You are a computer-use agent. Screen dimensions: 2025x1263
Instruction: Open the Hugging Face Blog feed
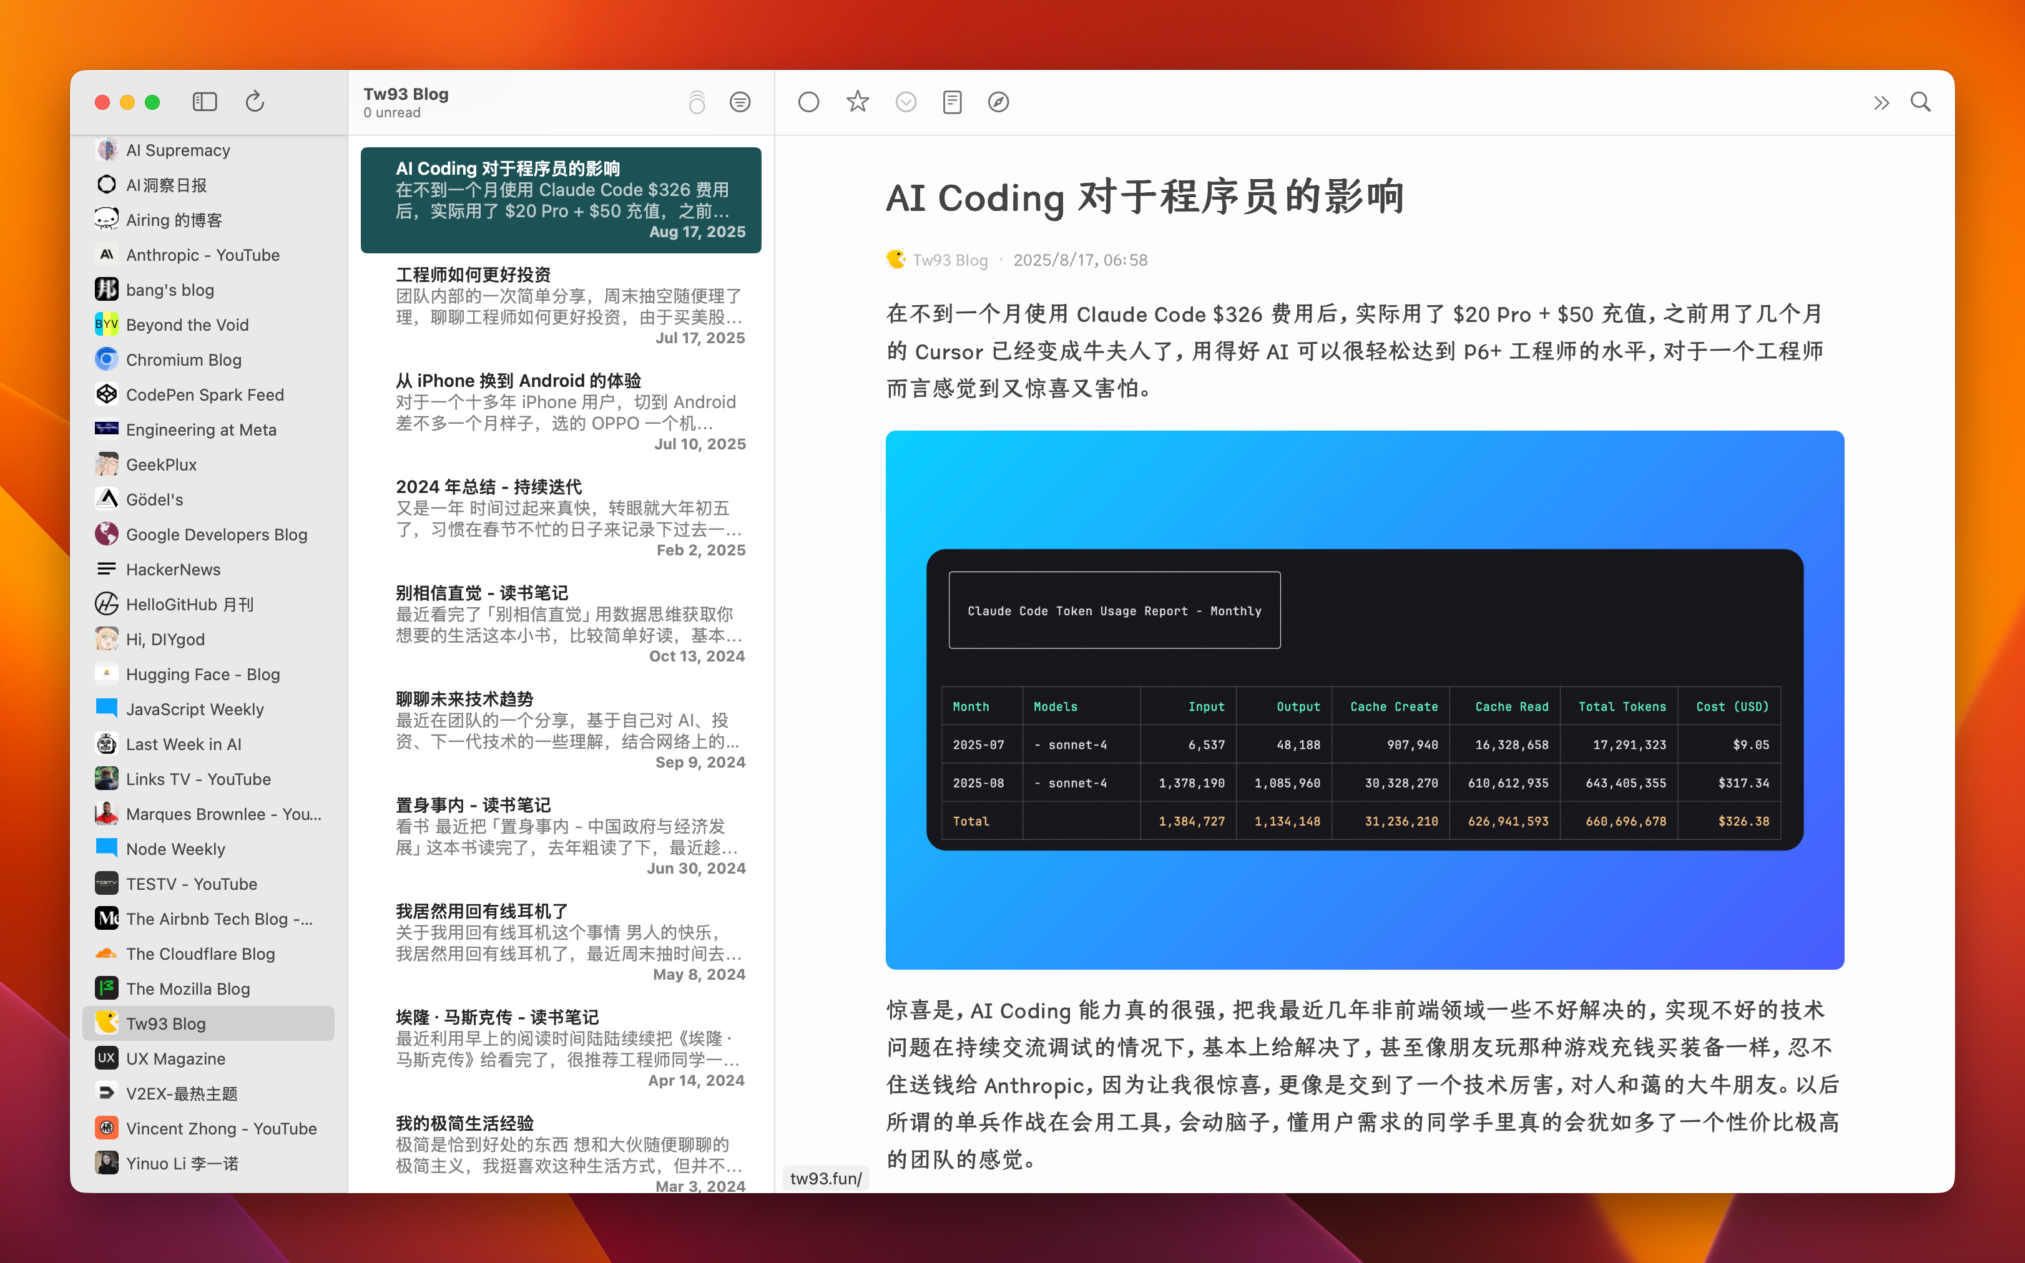pos(202,674)
